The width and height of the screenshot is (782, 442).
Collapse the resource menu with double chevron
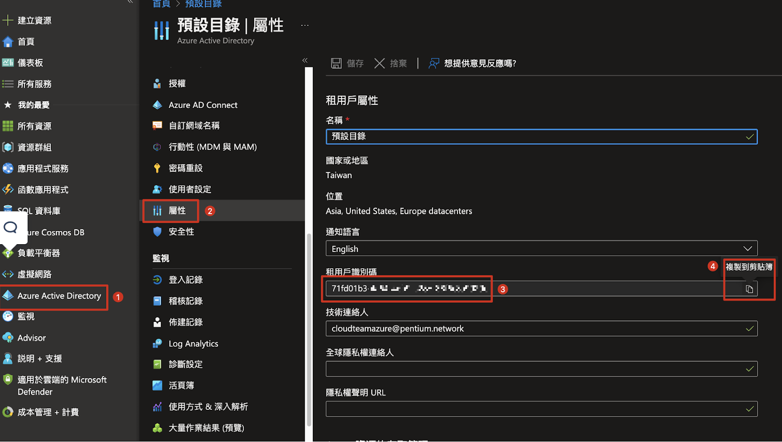[x=305, y=61]
